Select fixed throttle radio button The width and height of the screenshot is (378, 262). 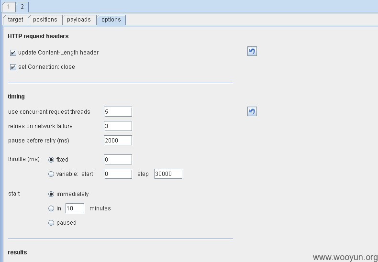pyautogui.click(x=51, y=160)
